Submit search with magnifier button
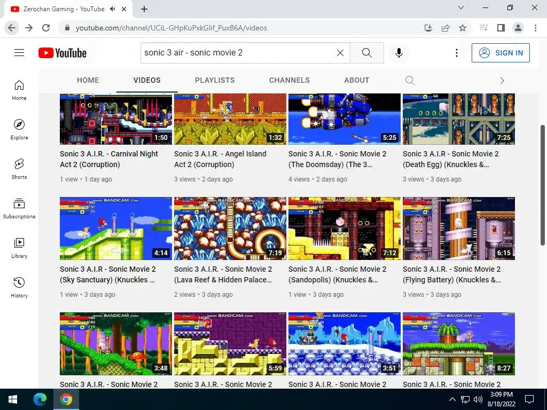 coord(366,53)
